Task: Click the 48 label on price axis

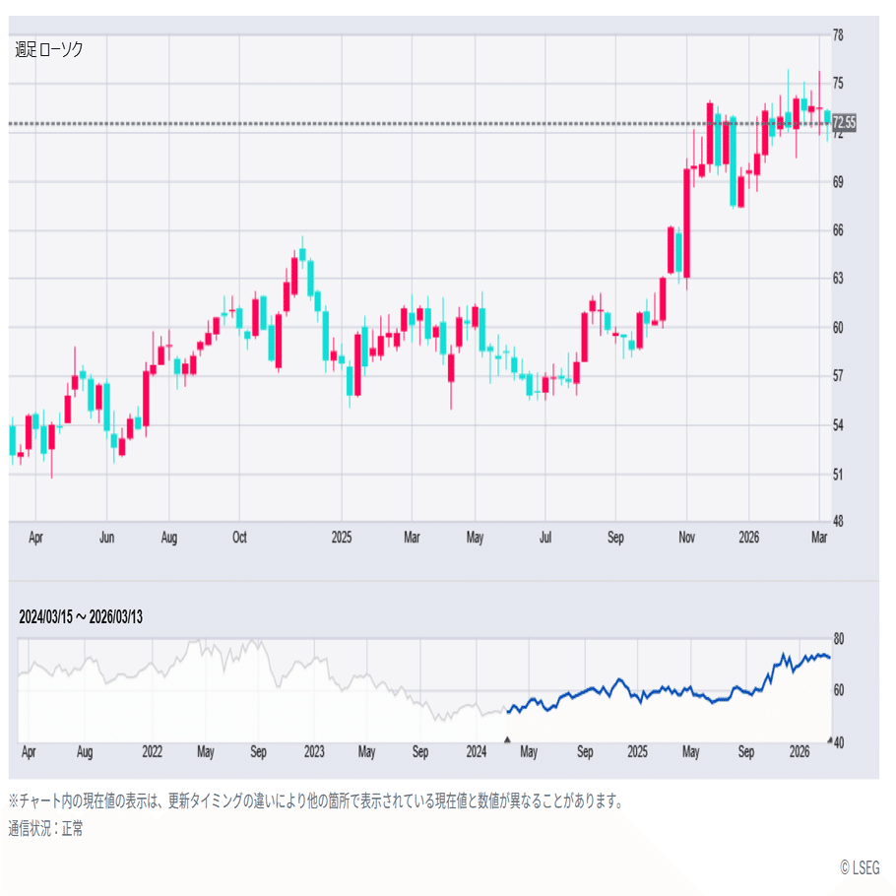Action: pyautogui.click(x=837, y=522)
